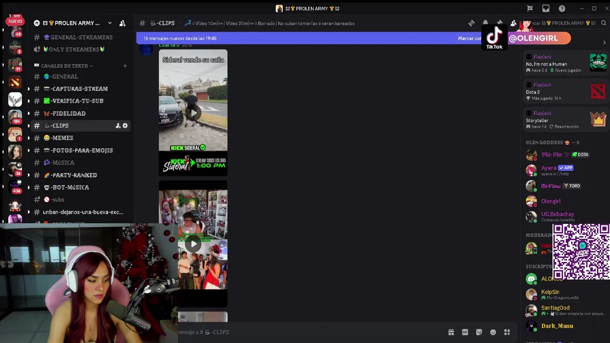Screen dimensions: 610x343
Task: Open PROLEN ARMY server dropdown menu
Action: point(110,23)
